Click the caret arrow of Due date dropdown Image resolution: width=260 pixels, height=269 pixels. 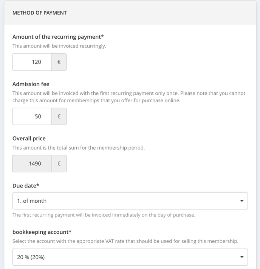(242, 201)
